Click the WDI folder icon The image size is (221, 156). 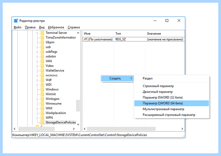point(42,85)
